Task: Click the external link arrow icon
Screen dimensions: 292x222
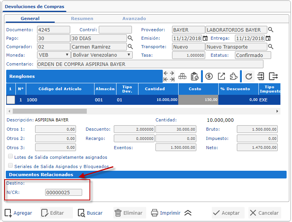Action: 221,76
